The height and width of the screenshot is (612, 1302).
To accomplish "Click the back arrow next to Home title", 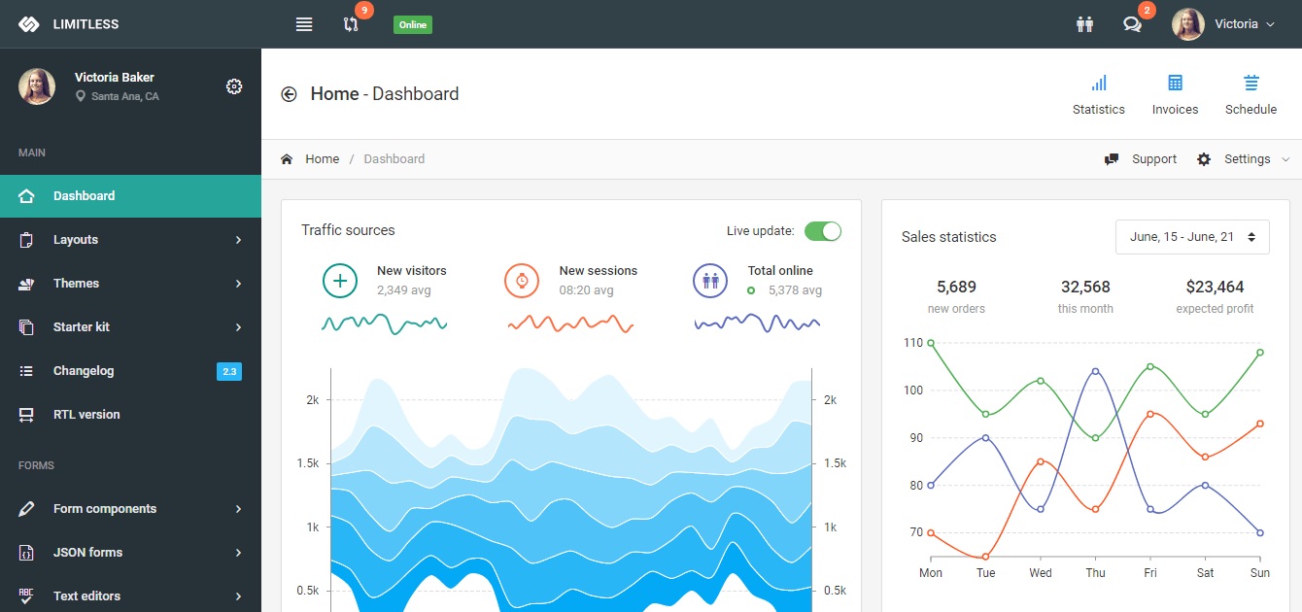I will click(289, 94).
